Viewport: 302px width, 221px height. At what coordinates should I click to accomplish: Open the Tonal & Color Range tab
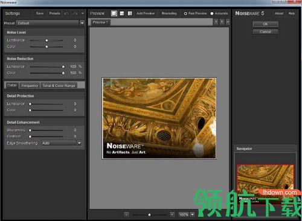point(59,86)
